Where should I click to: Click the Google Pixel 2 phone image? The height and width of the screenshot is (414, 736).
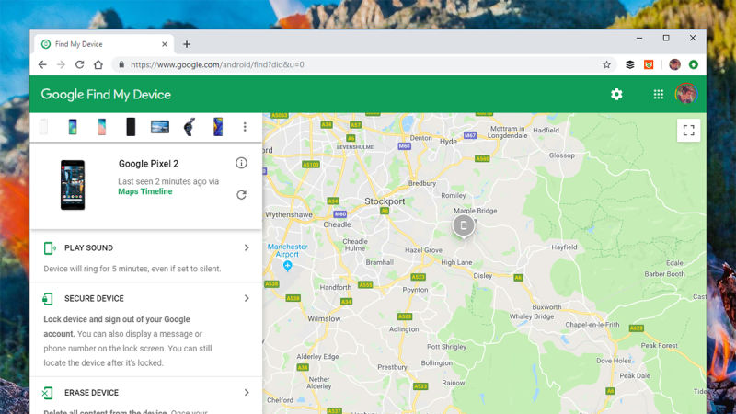[73, 185]
